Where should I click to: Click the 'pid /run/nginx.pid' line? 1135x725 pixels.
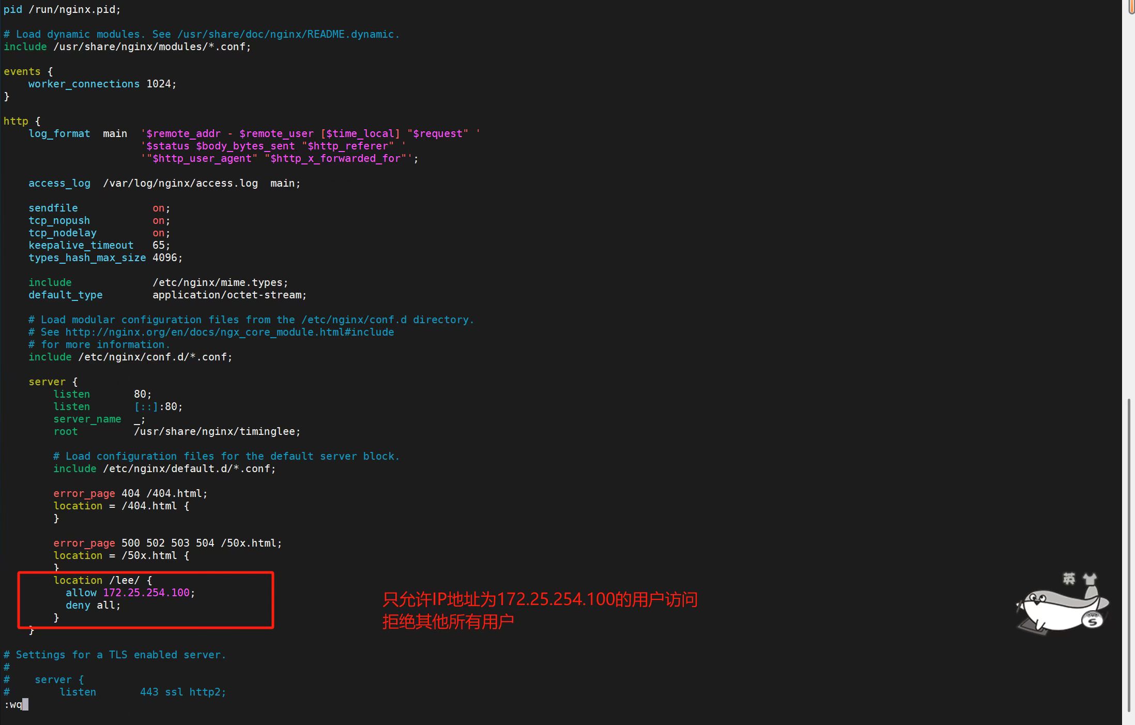point(62,9)
